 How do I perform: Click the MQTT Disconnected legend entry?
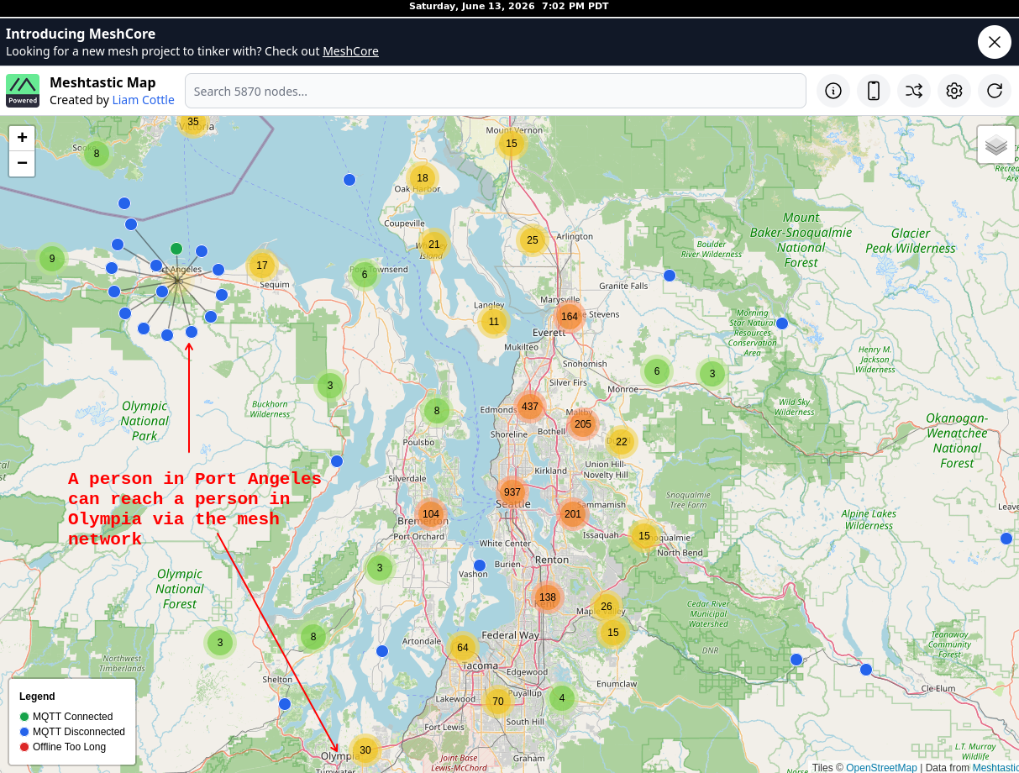pyautogui.click(x=72, y=732)
